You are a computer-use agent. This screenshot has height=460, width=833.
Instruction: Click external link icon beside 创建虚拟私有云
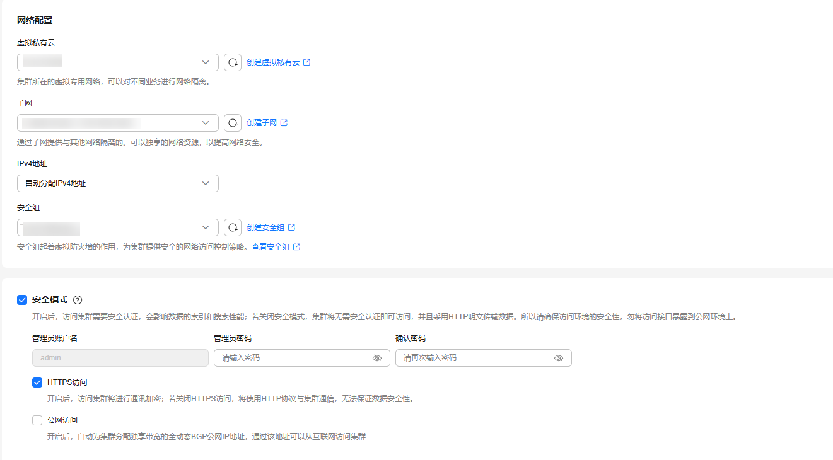click(307, 62)
